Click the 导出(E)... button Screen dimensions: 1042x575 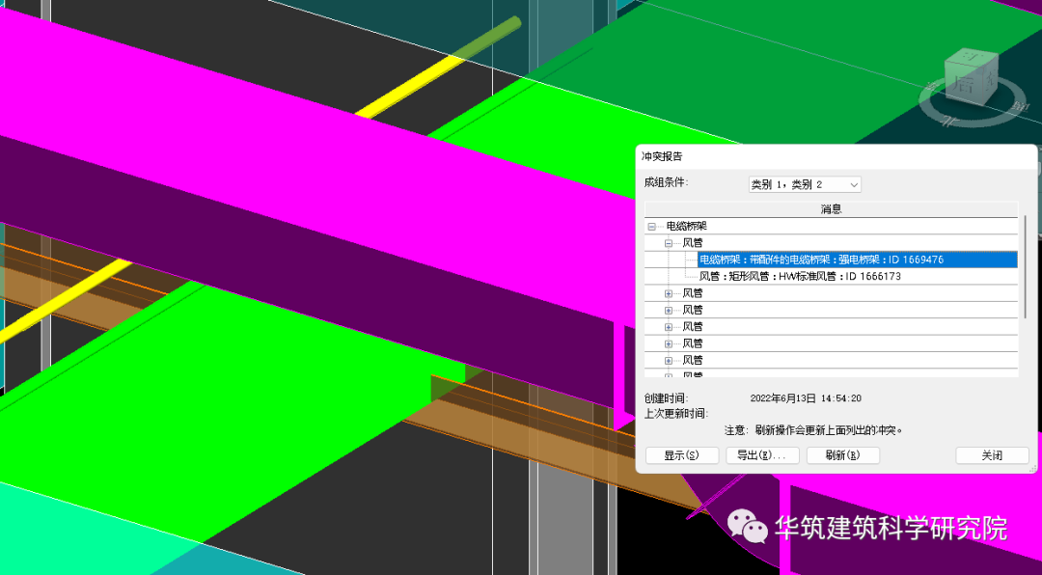point(762,455)
